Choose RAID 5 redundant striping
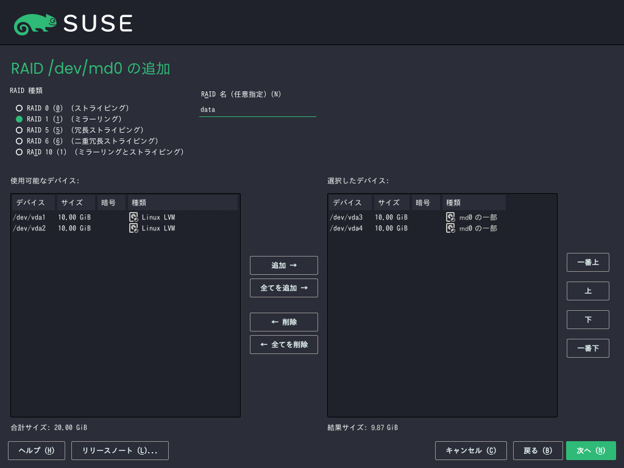The image size is (624, 468). pyautogui.click(x=19, y=130)
